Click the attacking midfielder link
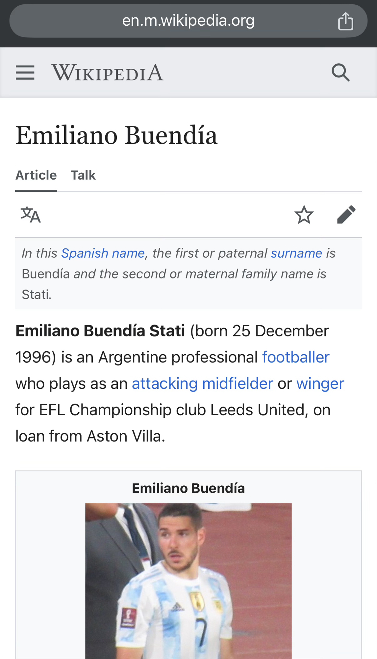This screenshot has height=659, width=377. click(203, 384)
